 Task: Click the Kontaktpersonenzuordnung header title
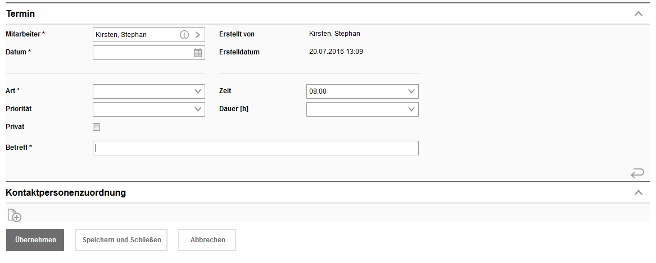(66, 193)
